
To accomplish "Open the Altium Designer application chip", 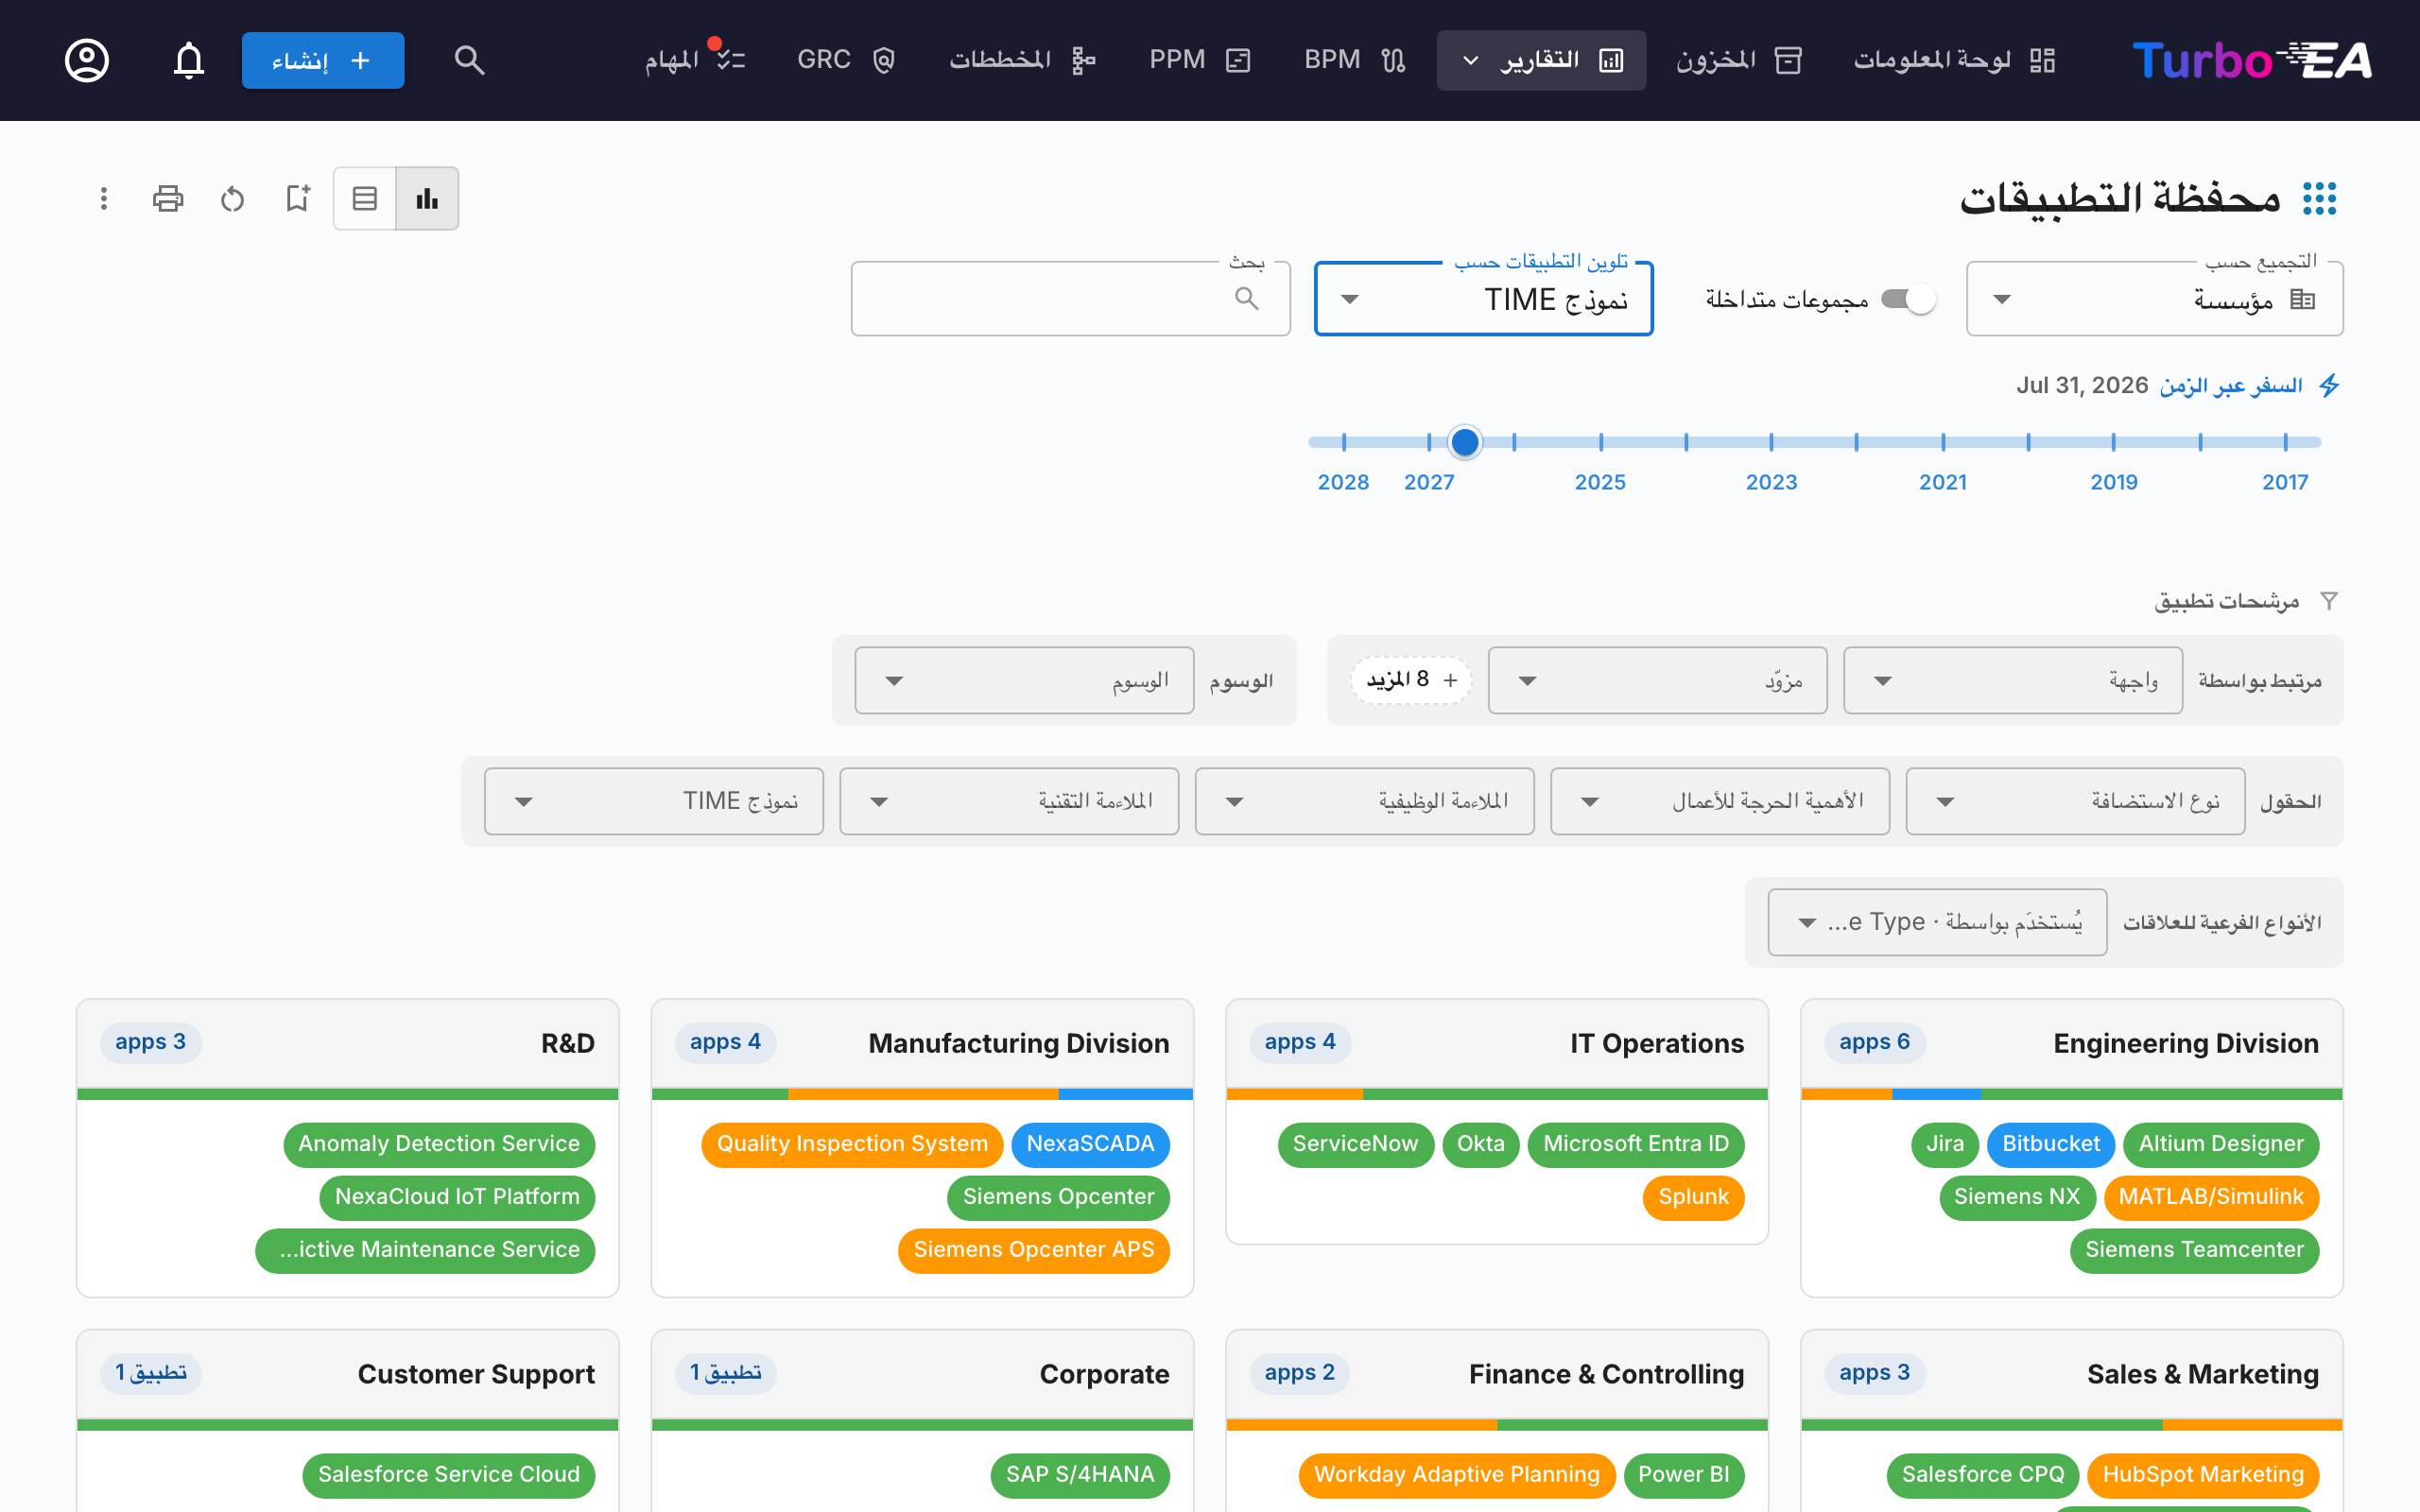I will (2221, 1144).
